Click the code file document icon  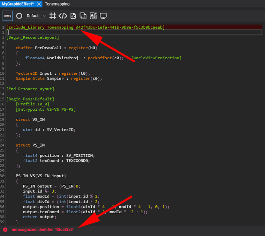(73, 16)
